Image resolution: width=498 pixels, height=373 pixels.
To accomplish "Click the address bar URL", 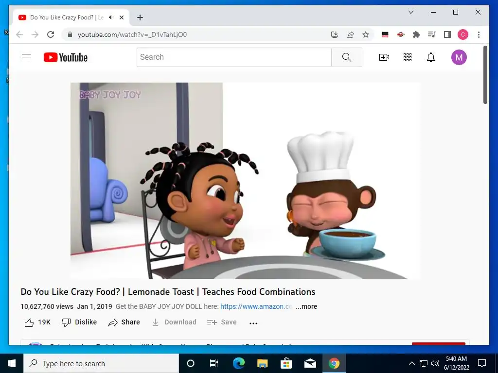I will point(132,34).
